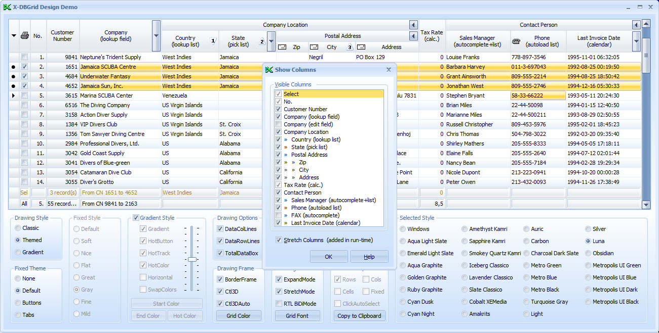Enable the FAX (autocomplete) column checkbox
Screen dimensions: 659x333
278,215
